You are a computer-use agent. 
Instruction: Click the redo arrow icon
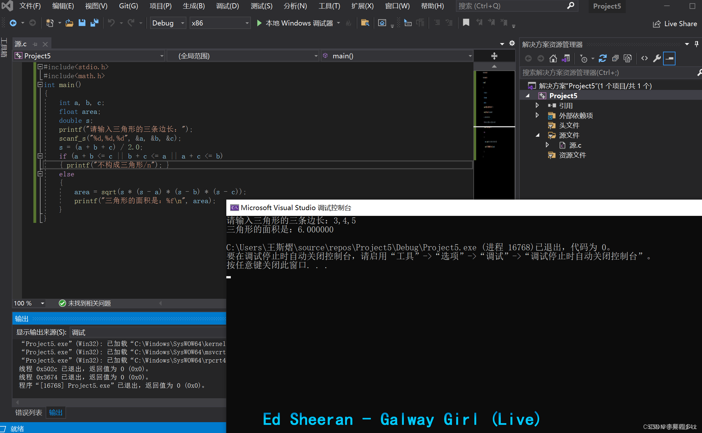coord(131,23)
